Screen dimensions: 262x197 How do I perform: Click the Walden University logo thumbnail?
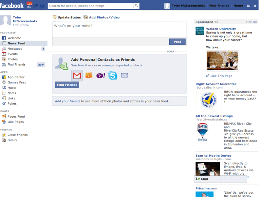200,31
